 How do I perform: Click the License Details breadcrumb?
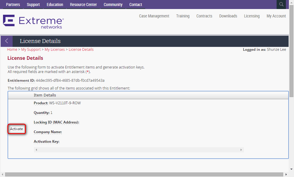81,49
